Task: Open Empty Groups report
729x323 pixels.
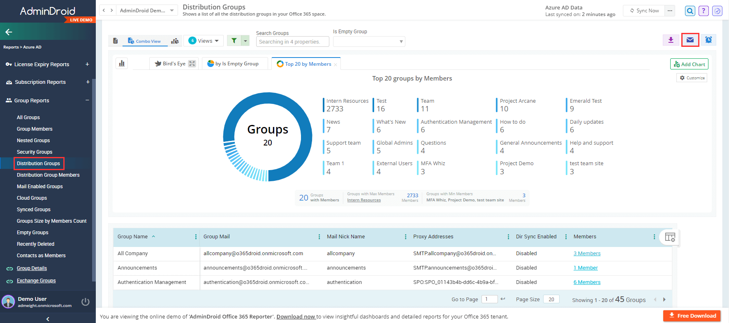Action: click(x=32, y=233)
